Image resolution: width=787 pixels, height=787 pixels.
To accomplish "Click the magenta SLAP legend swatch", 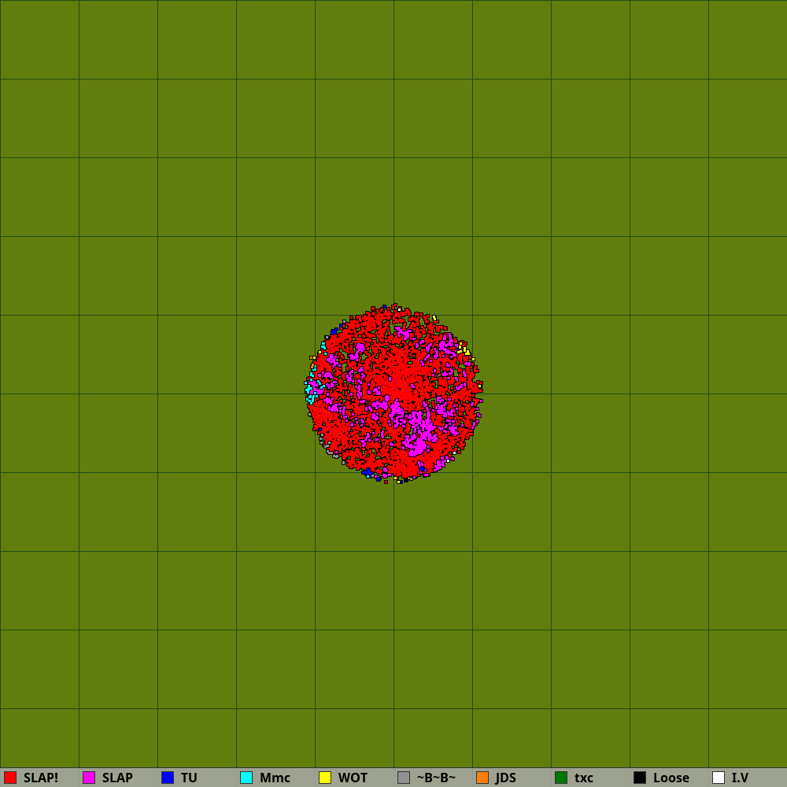I will point(89,778).
